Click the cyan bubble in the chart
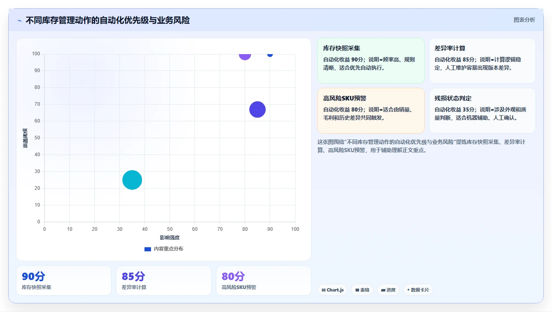Screen dimensions: 552x312 point(132,180)
